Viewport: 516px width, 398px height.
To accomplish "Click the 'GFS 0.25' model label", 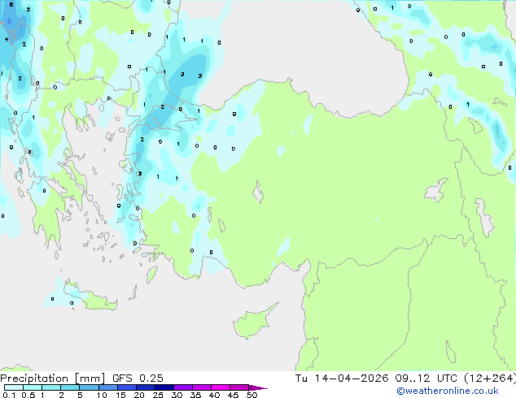I will pos(138,379).
